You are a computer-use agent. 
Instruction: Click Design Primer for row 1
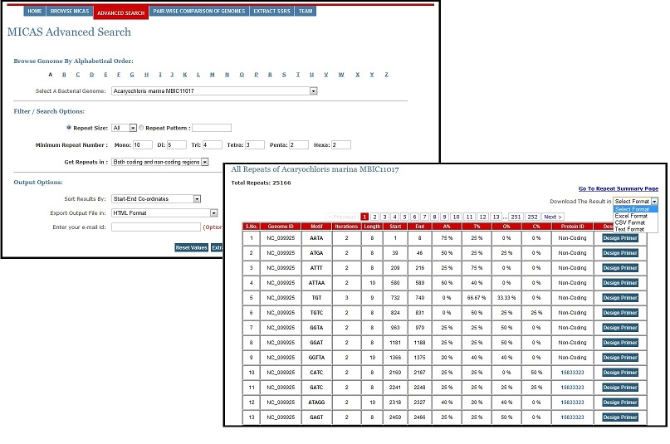(x=620, y=238)
